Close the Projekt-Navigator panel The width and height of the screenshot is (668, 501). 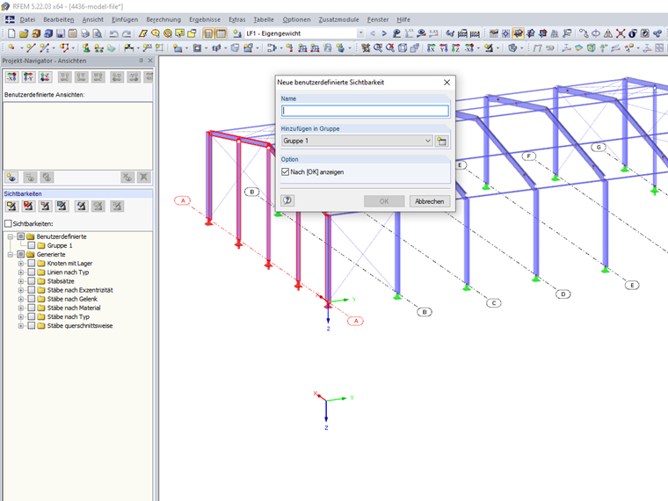[x=150, y=61]
